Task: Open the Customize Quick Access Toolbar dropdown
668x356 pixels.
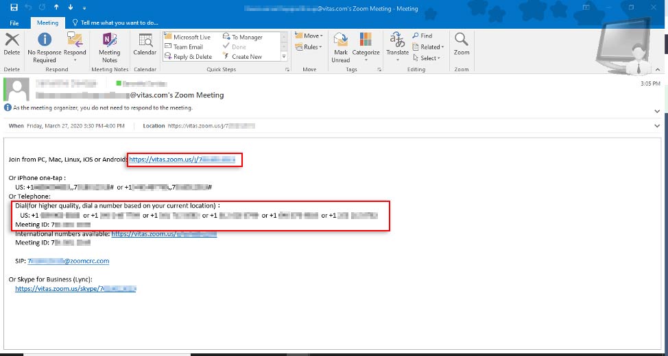Action: coord(84,8)
